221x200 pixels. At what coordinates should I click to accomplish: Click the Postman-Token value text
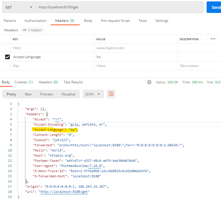(101, 161)
